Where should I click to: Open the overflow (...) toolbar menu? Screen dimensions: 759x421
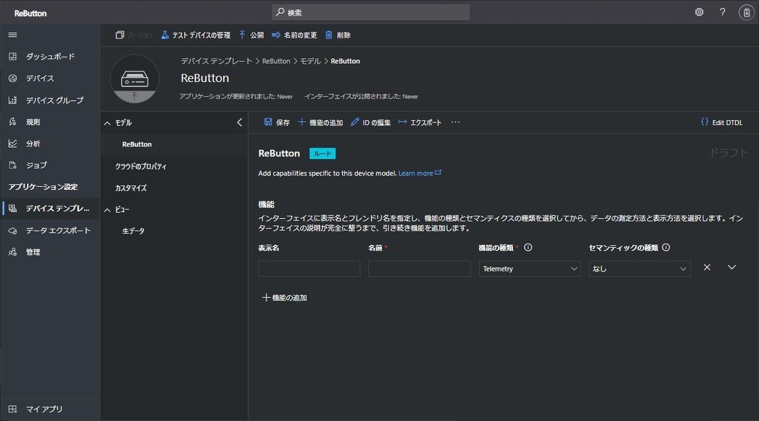(x=455, y=122)
